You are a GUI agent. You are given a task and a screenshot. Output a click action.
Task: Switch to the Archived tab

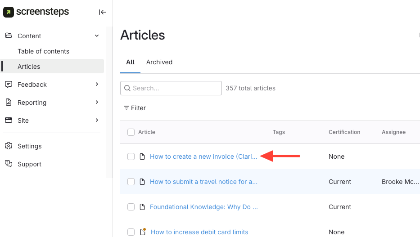[x=159, y=62]
